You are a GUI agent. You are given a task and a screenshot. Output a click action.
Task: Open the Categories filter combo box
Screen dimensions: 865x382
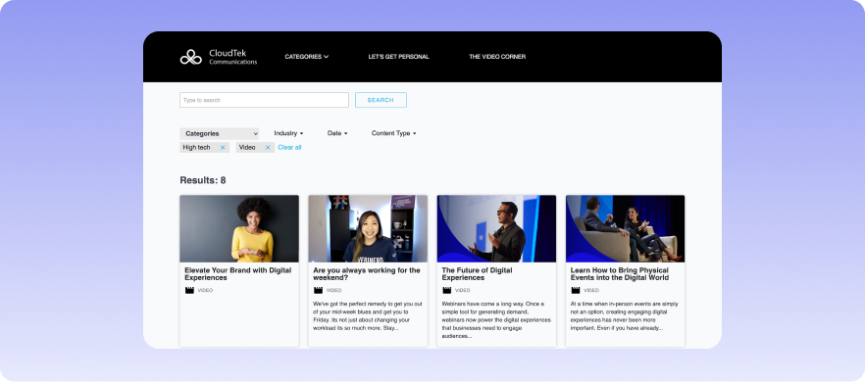point(219,133)
